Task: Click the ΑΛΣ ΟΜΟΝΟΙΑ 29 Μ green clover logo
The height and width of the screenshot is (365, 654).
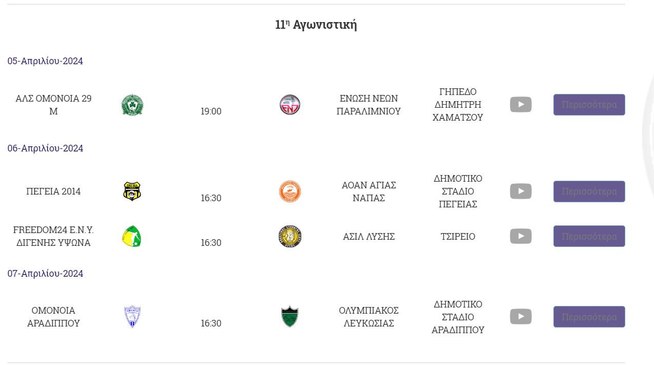Action: pyautogui.click(x=132, y=105)
